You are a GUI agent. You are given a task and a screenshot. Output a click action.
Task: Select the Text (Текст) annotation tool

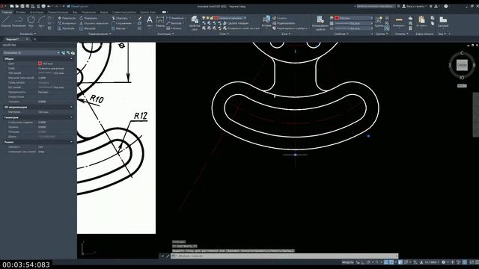(x=150, y=22)
